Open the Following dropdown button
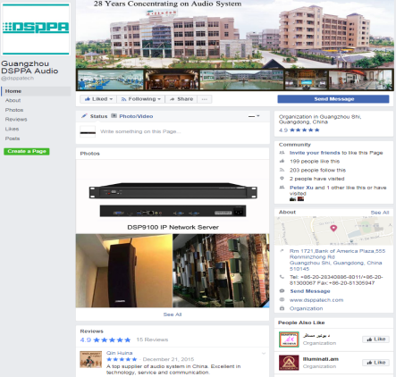Screen dimensions: 396x377 tap(141, 99)
